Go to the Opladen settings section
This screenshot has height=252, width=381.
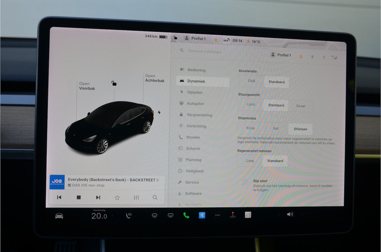tap(194, 92)
